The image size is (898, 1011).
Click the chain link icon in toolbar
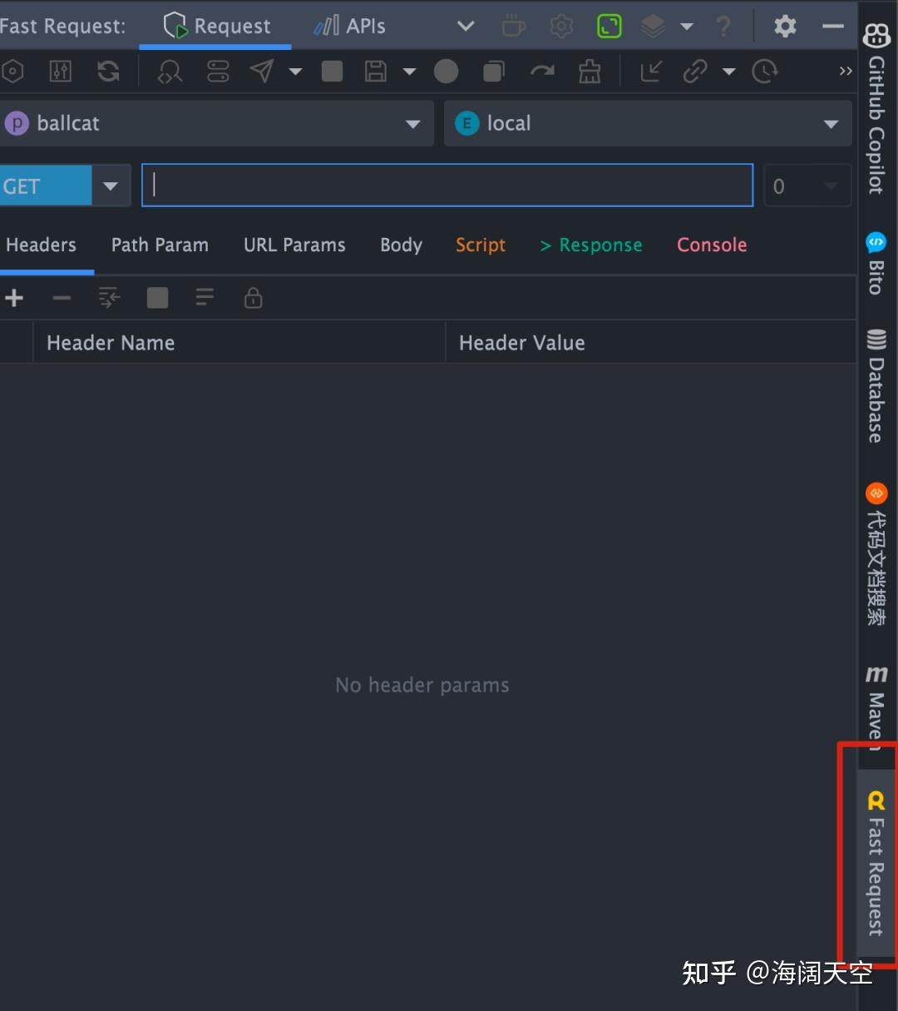[694, 72]
